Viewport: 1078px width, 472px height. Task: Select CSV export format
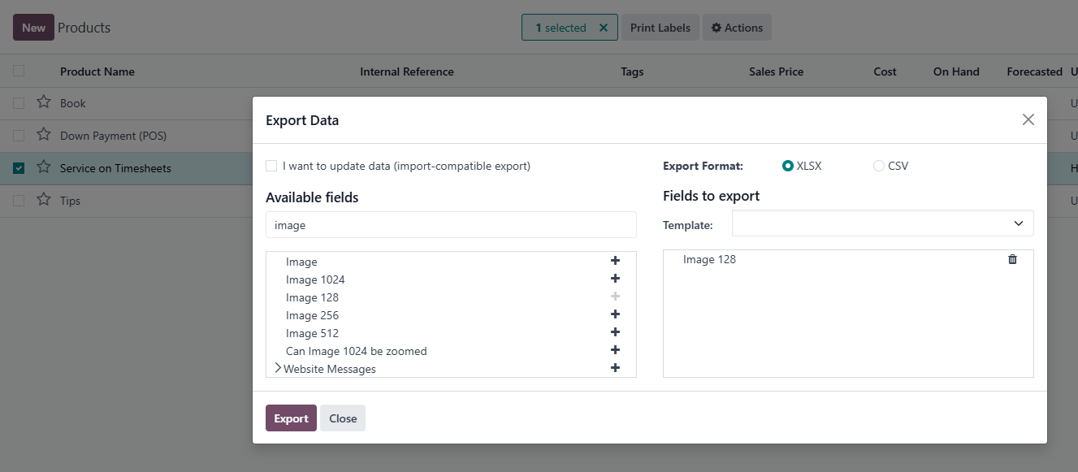[879, 166]
